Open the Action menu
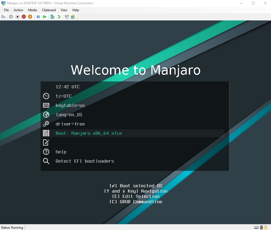The image size is (271, 230). [18, 10]
